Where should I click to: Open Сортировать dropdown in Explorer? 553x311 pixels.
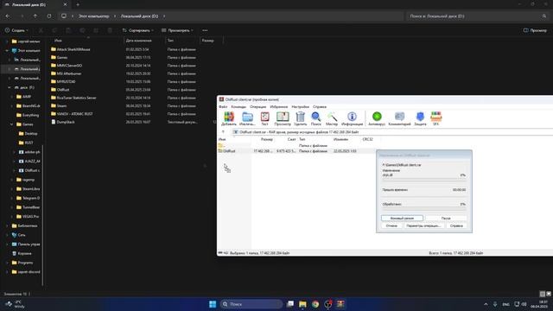(x=138, y=30)
